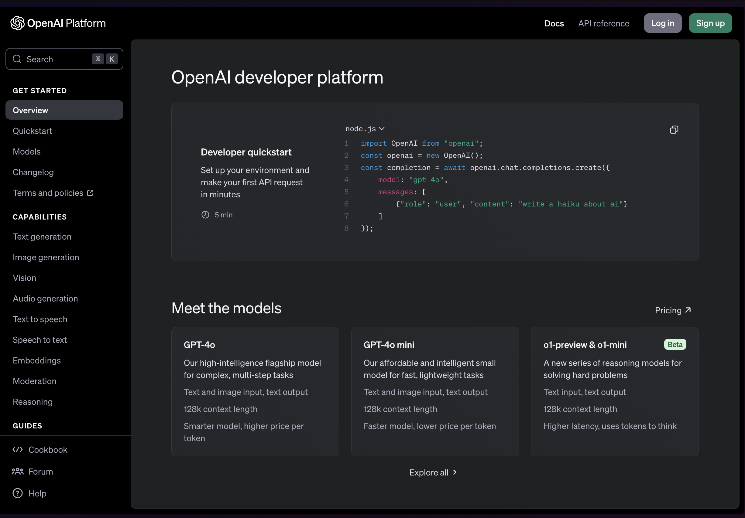Open Terms and policies link
Viewport: 745px width, 518px height.
pos(53,193)
